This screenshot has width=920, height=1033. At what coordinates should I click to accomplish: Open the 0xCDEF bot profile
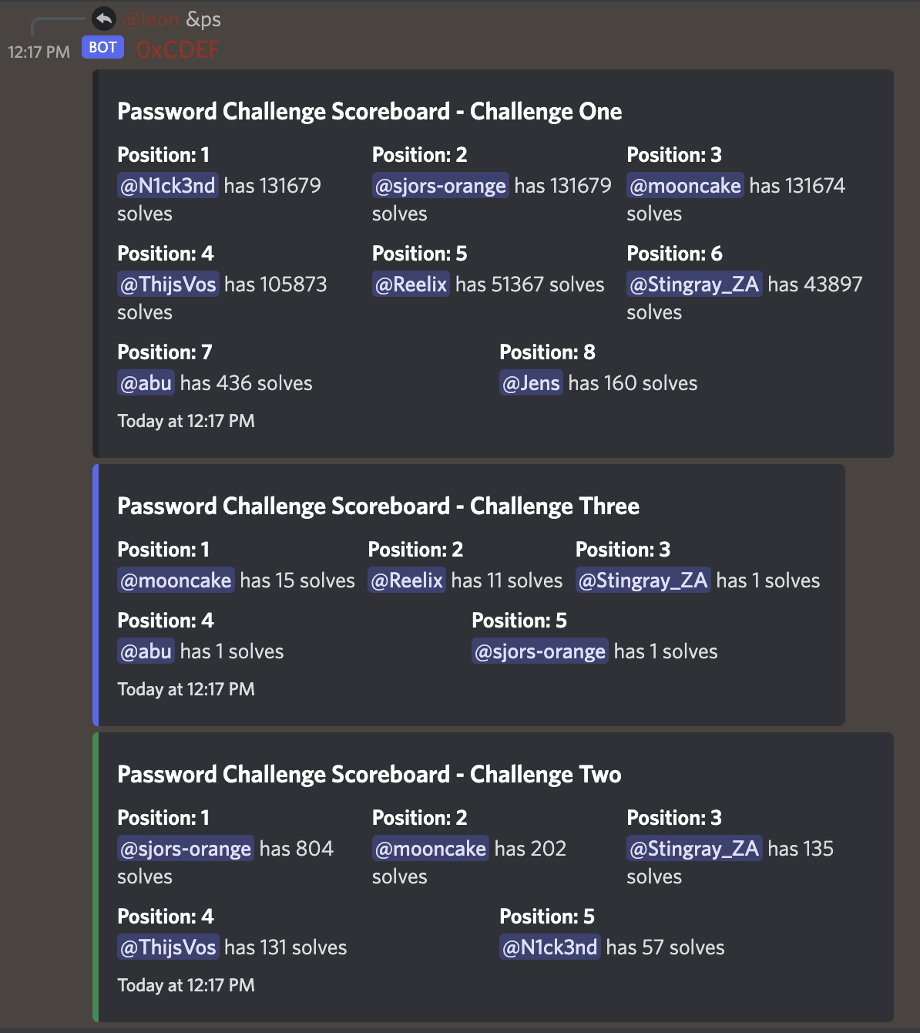(177, 50)
